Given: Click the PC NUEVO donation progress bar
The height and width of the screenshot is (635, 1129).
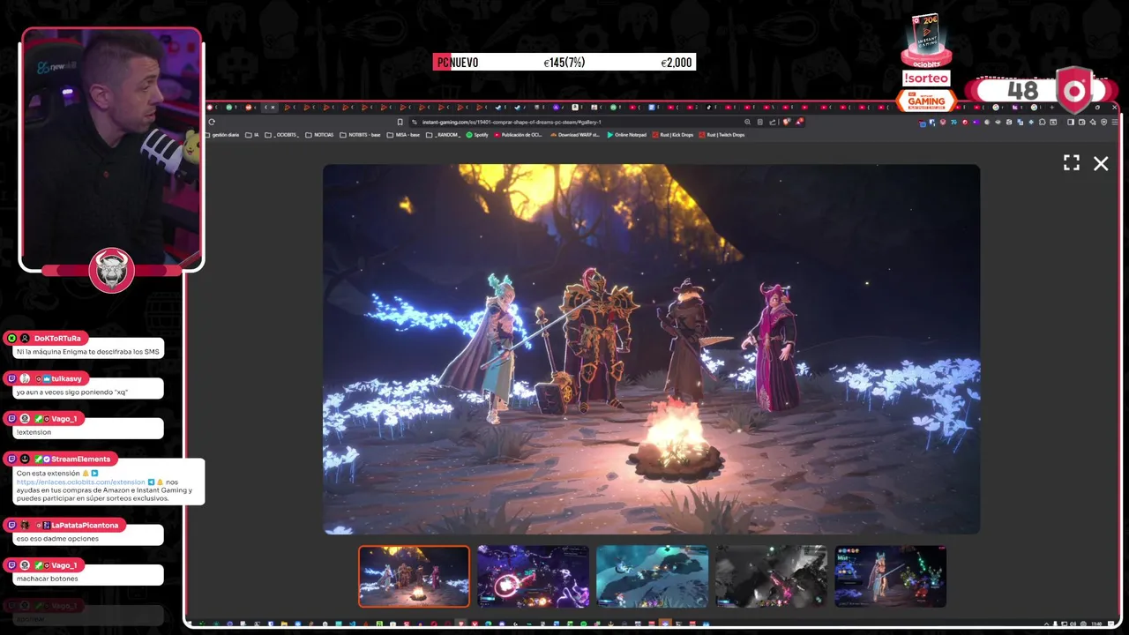Looking at the screenshot, I should pos(564,63).
